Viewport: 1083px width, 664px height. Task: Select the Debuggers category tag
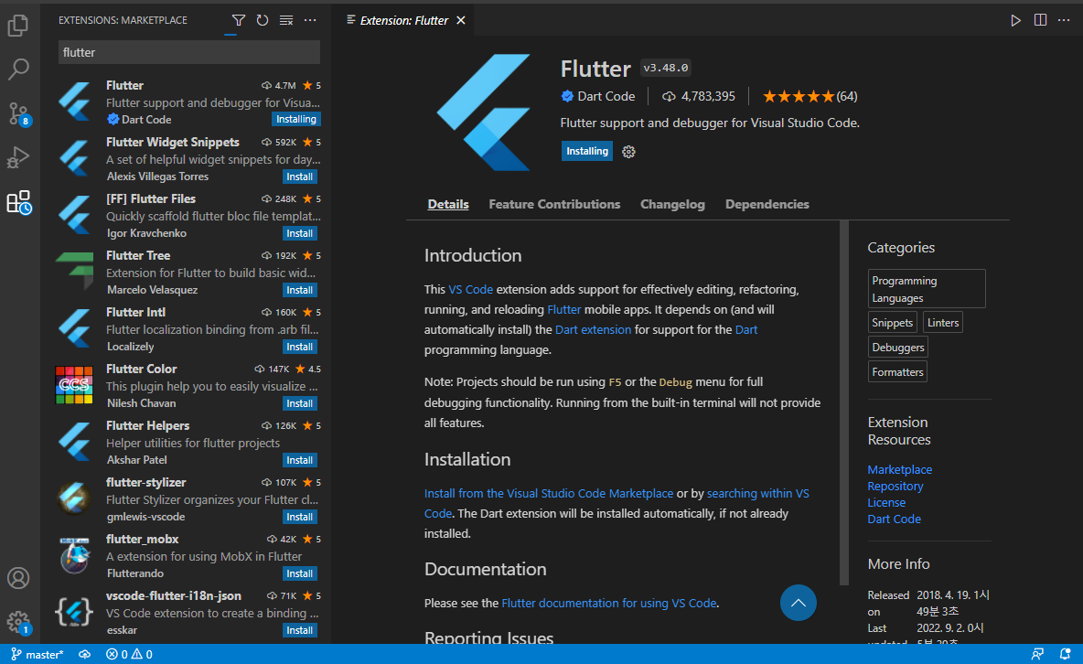pyautogui.click(x=898, y=348)
